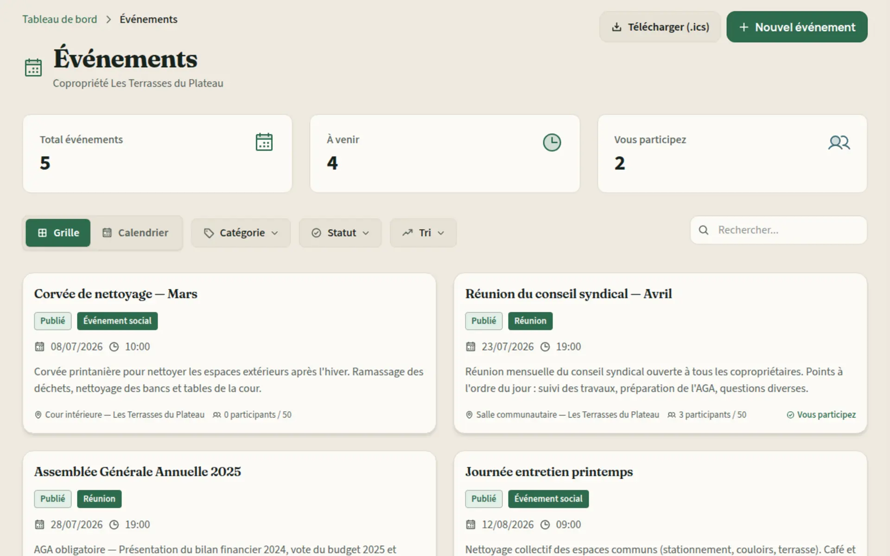Toggle Vous participez on conseil syndical event

pyautogui.click(x=821, y=415)
